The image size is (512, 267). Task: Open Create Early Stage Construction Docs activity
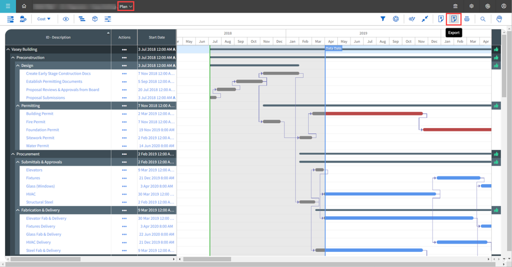[x=58, y=74]
